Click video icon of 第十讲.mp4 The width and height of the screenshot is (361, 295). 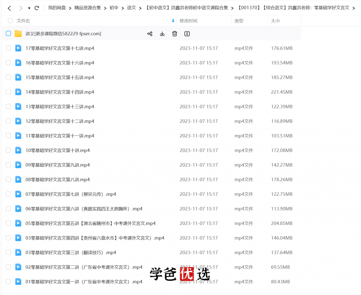[x=18, y=150]
